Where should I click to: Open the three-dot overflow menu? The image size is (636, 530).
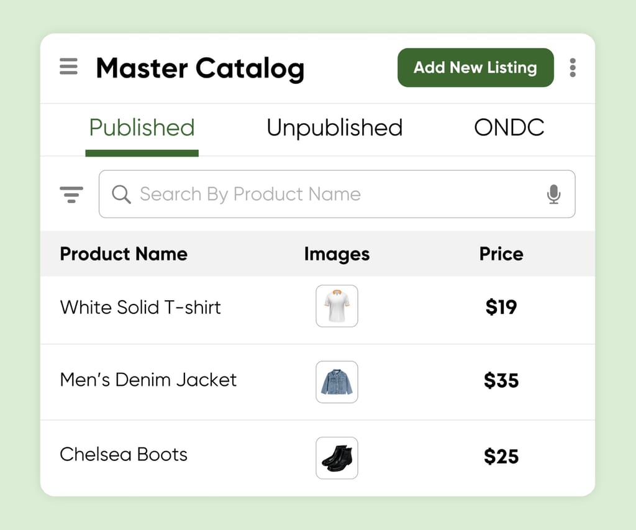pyautogui.click(x=573, y=68)
